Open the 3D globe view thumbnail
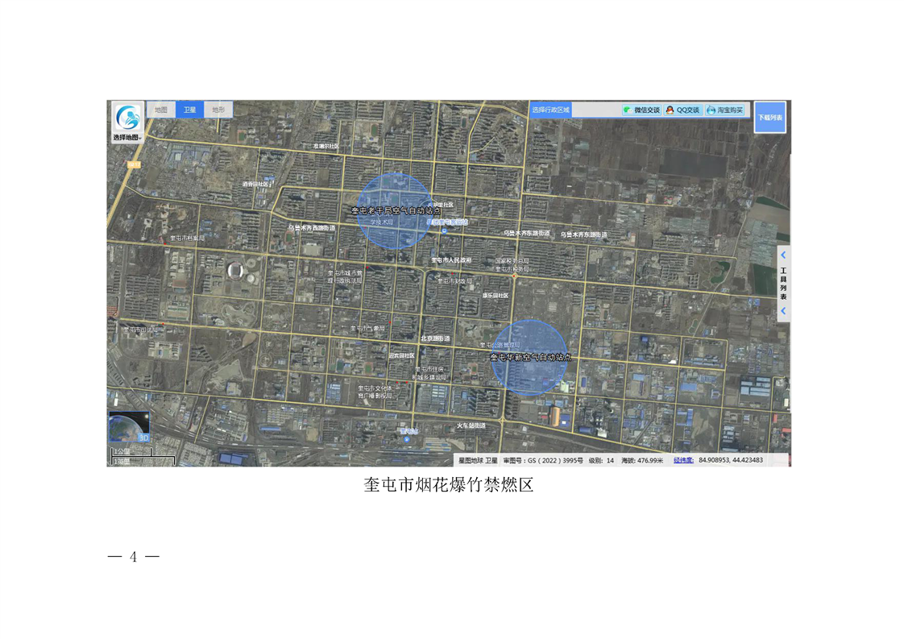 point(130,427)
